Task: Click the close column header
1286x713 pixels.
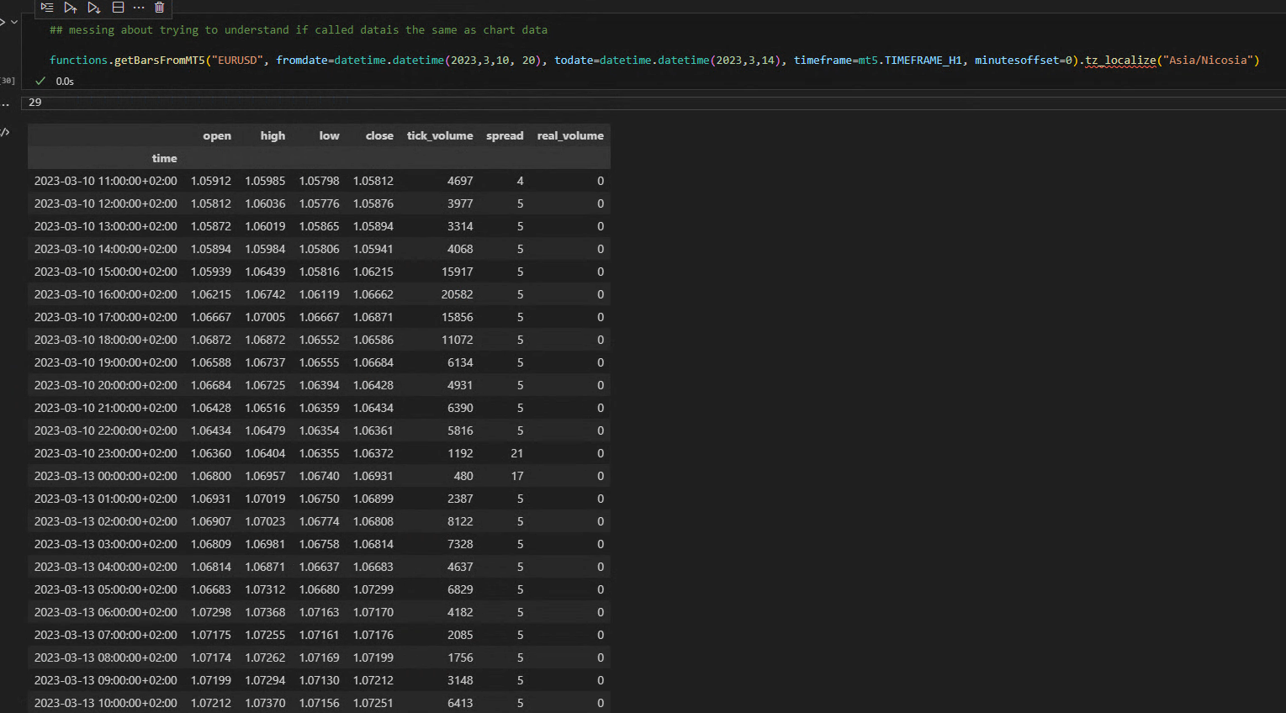Action: pyautogui.click(x=379, y=135)
